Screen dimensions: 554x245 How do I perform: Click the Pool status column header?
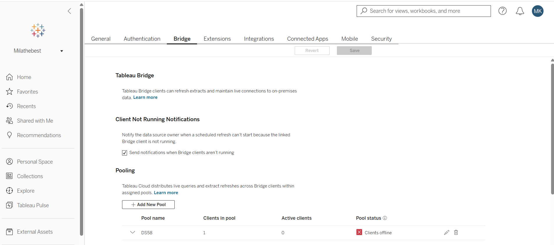pos(369,218)
